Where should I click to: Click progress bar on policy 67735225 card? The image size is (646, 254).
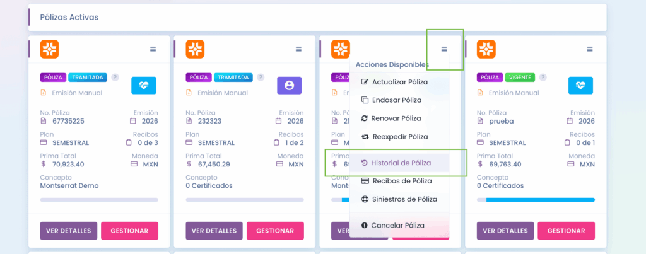click(x=99, y=200)
